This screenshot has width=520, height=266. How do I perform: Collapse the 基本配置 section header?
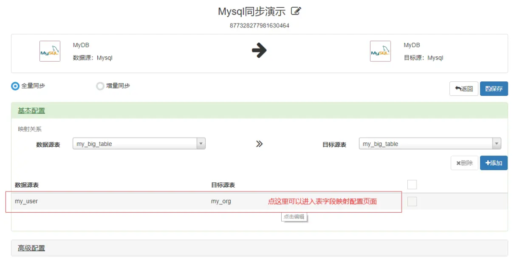[31, 111]
